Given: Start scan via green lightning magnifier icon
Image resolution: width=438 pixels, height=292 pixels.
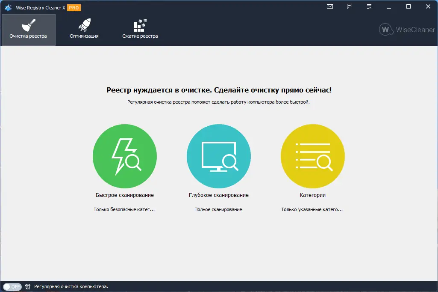Looking at the screenshot, I should (124, 156).
